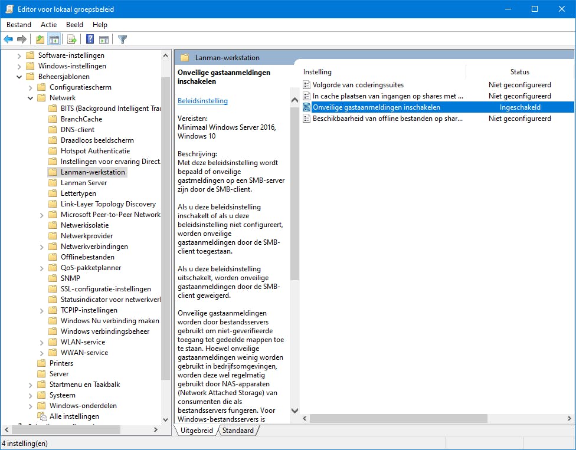This screenshot has width=576, height=450.
Task: Click the Offlinebestanden folder icon
Action: coord(53,257)
